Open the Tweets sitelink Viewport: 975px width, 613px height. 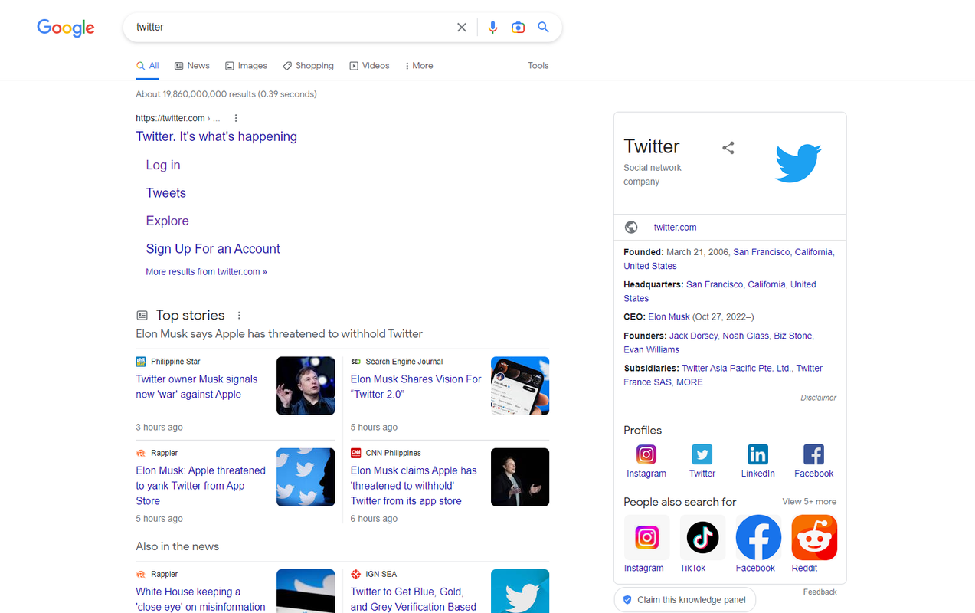(x=166, y=193)
